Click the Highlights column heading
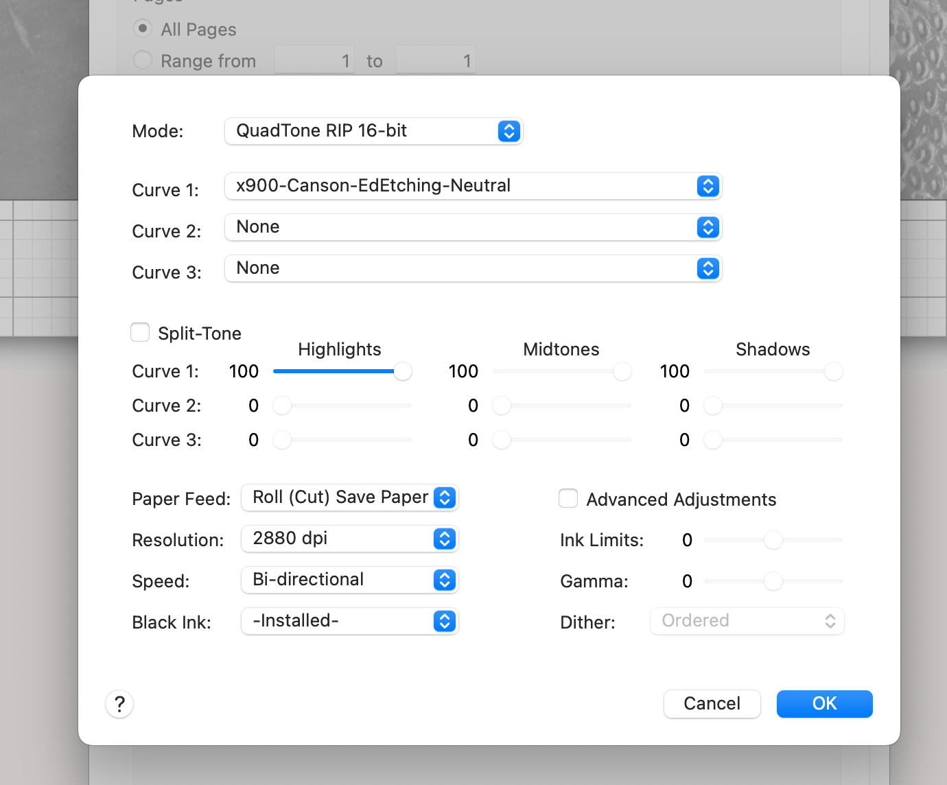947x785 pixels. [x=340, y=349]
